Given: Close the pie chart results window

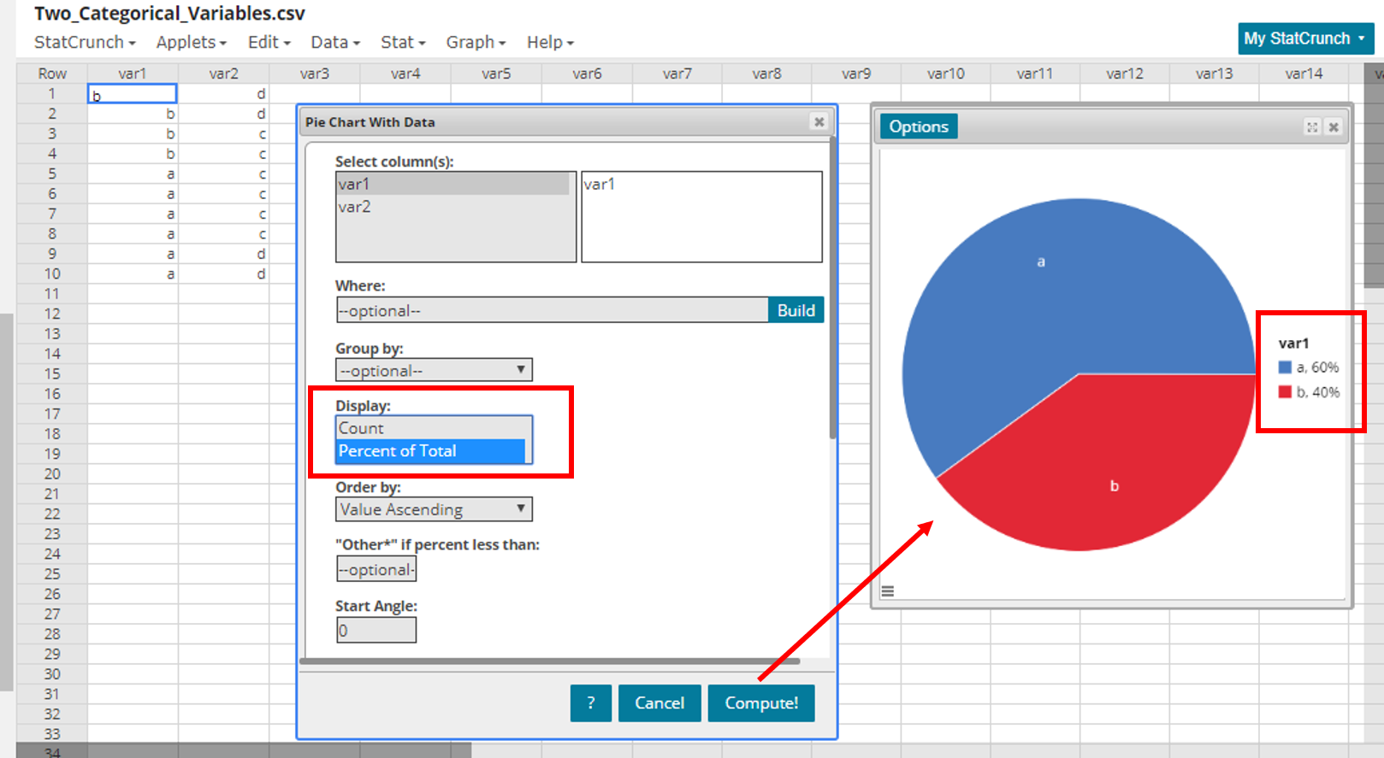Looking at the screenshot, I should coord(1334,127).
